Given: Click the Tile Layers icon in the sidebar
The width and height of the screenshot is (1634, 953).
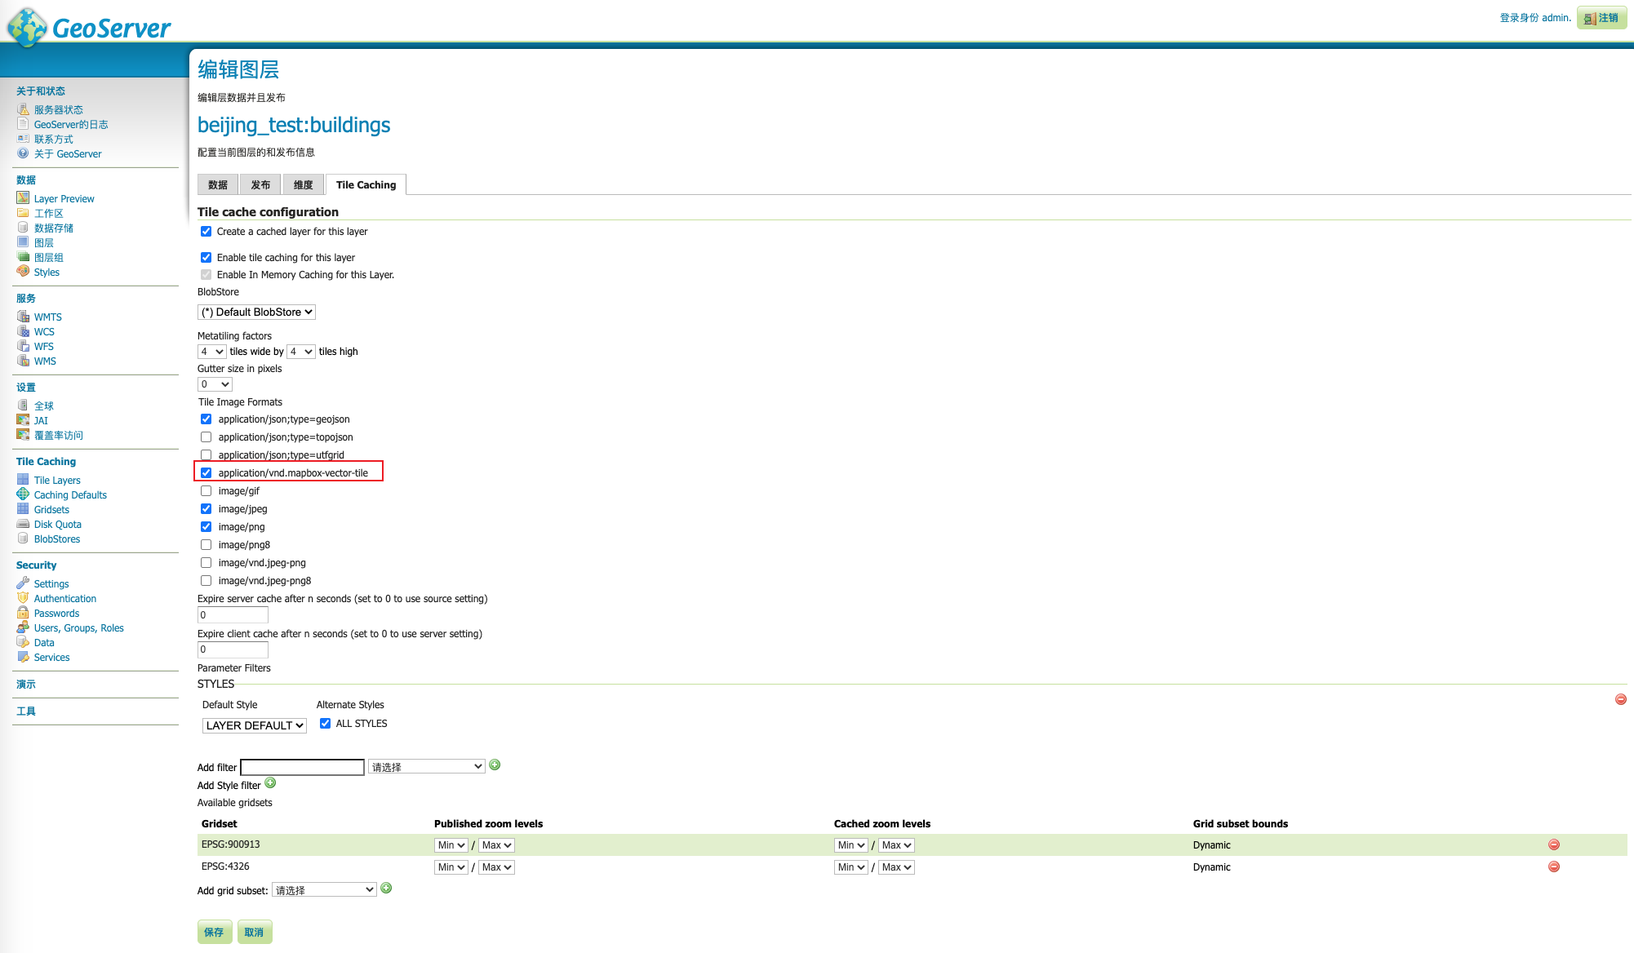Looking at the screenshot, I should [x=23, y=480].
